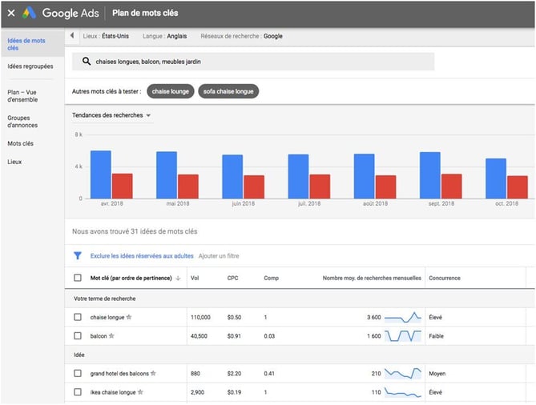Click the $2.20 CPC value
This screenshot has height=405, width=536.
coord(234,373)
